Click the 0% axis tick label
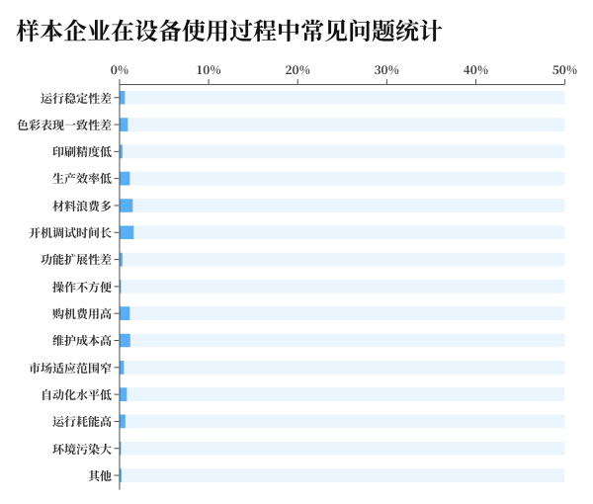 coord(120,70)
